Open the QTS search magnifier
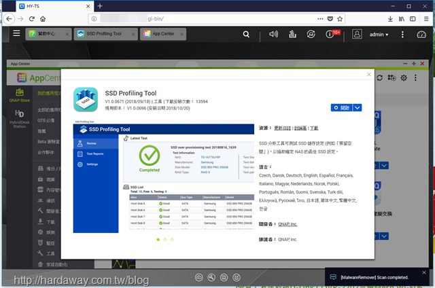This screenshot has height=288, width=435. (x=246, y=34)
